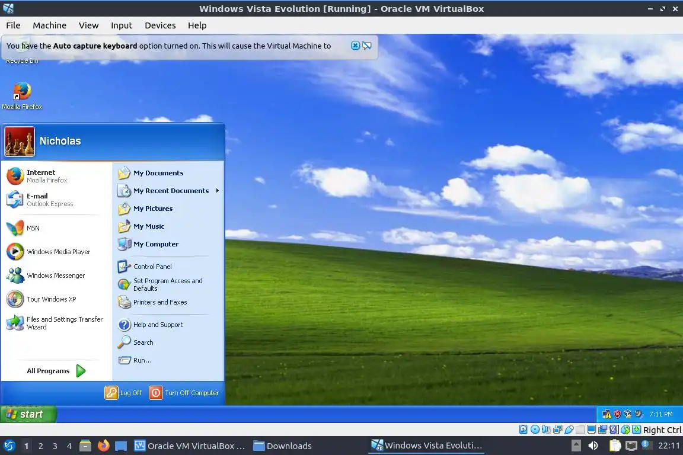
Task: Click the notification's don't-show-again icon
Action: point(367,46)
